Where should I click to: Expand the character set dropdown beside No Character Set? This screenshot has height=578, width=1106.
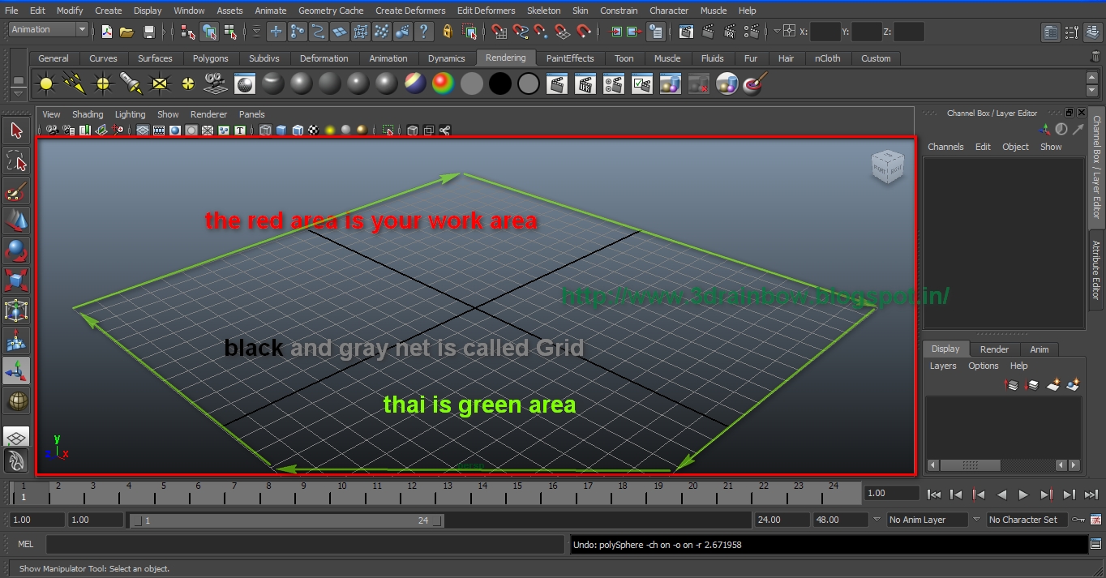pyautogui.click(x=976, y=520)
